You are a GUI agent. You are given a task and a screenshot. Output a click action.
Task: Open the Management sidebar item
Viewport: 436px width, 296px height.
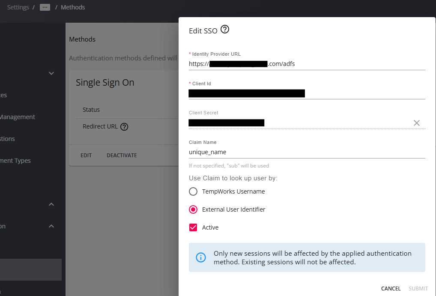[17, 117]
